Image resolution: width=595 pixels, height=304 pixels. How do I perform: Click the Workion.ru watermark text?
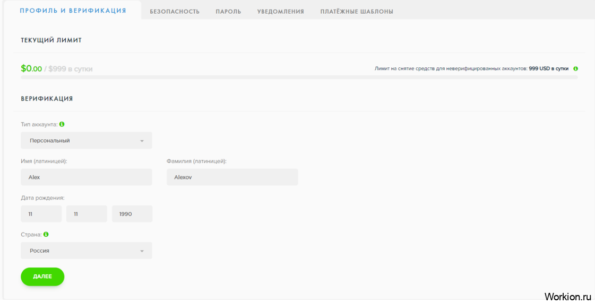[567, 296]
